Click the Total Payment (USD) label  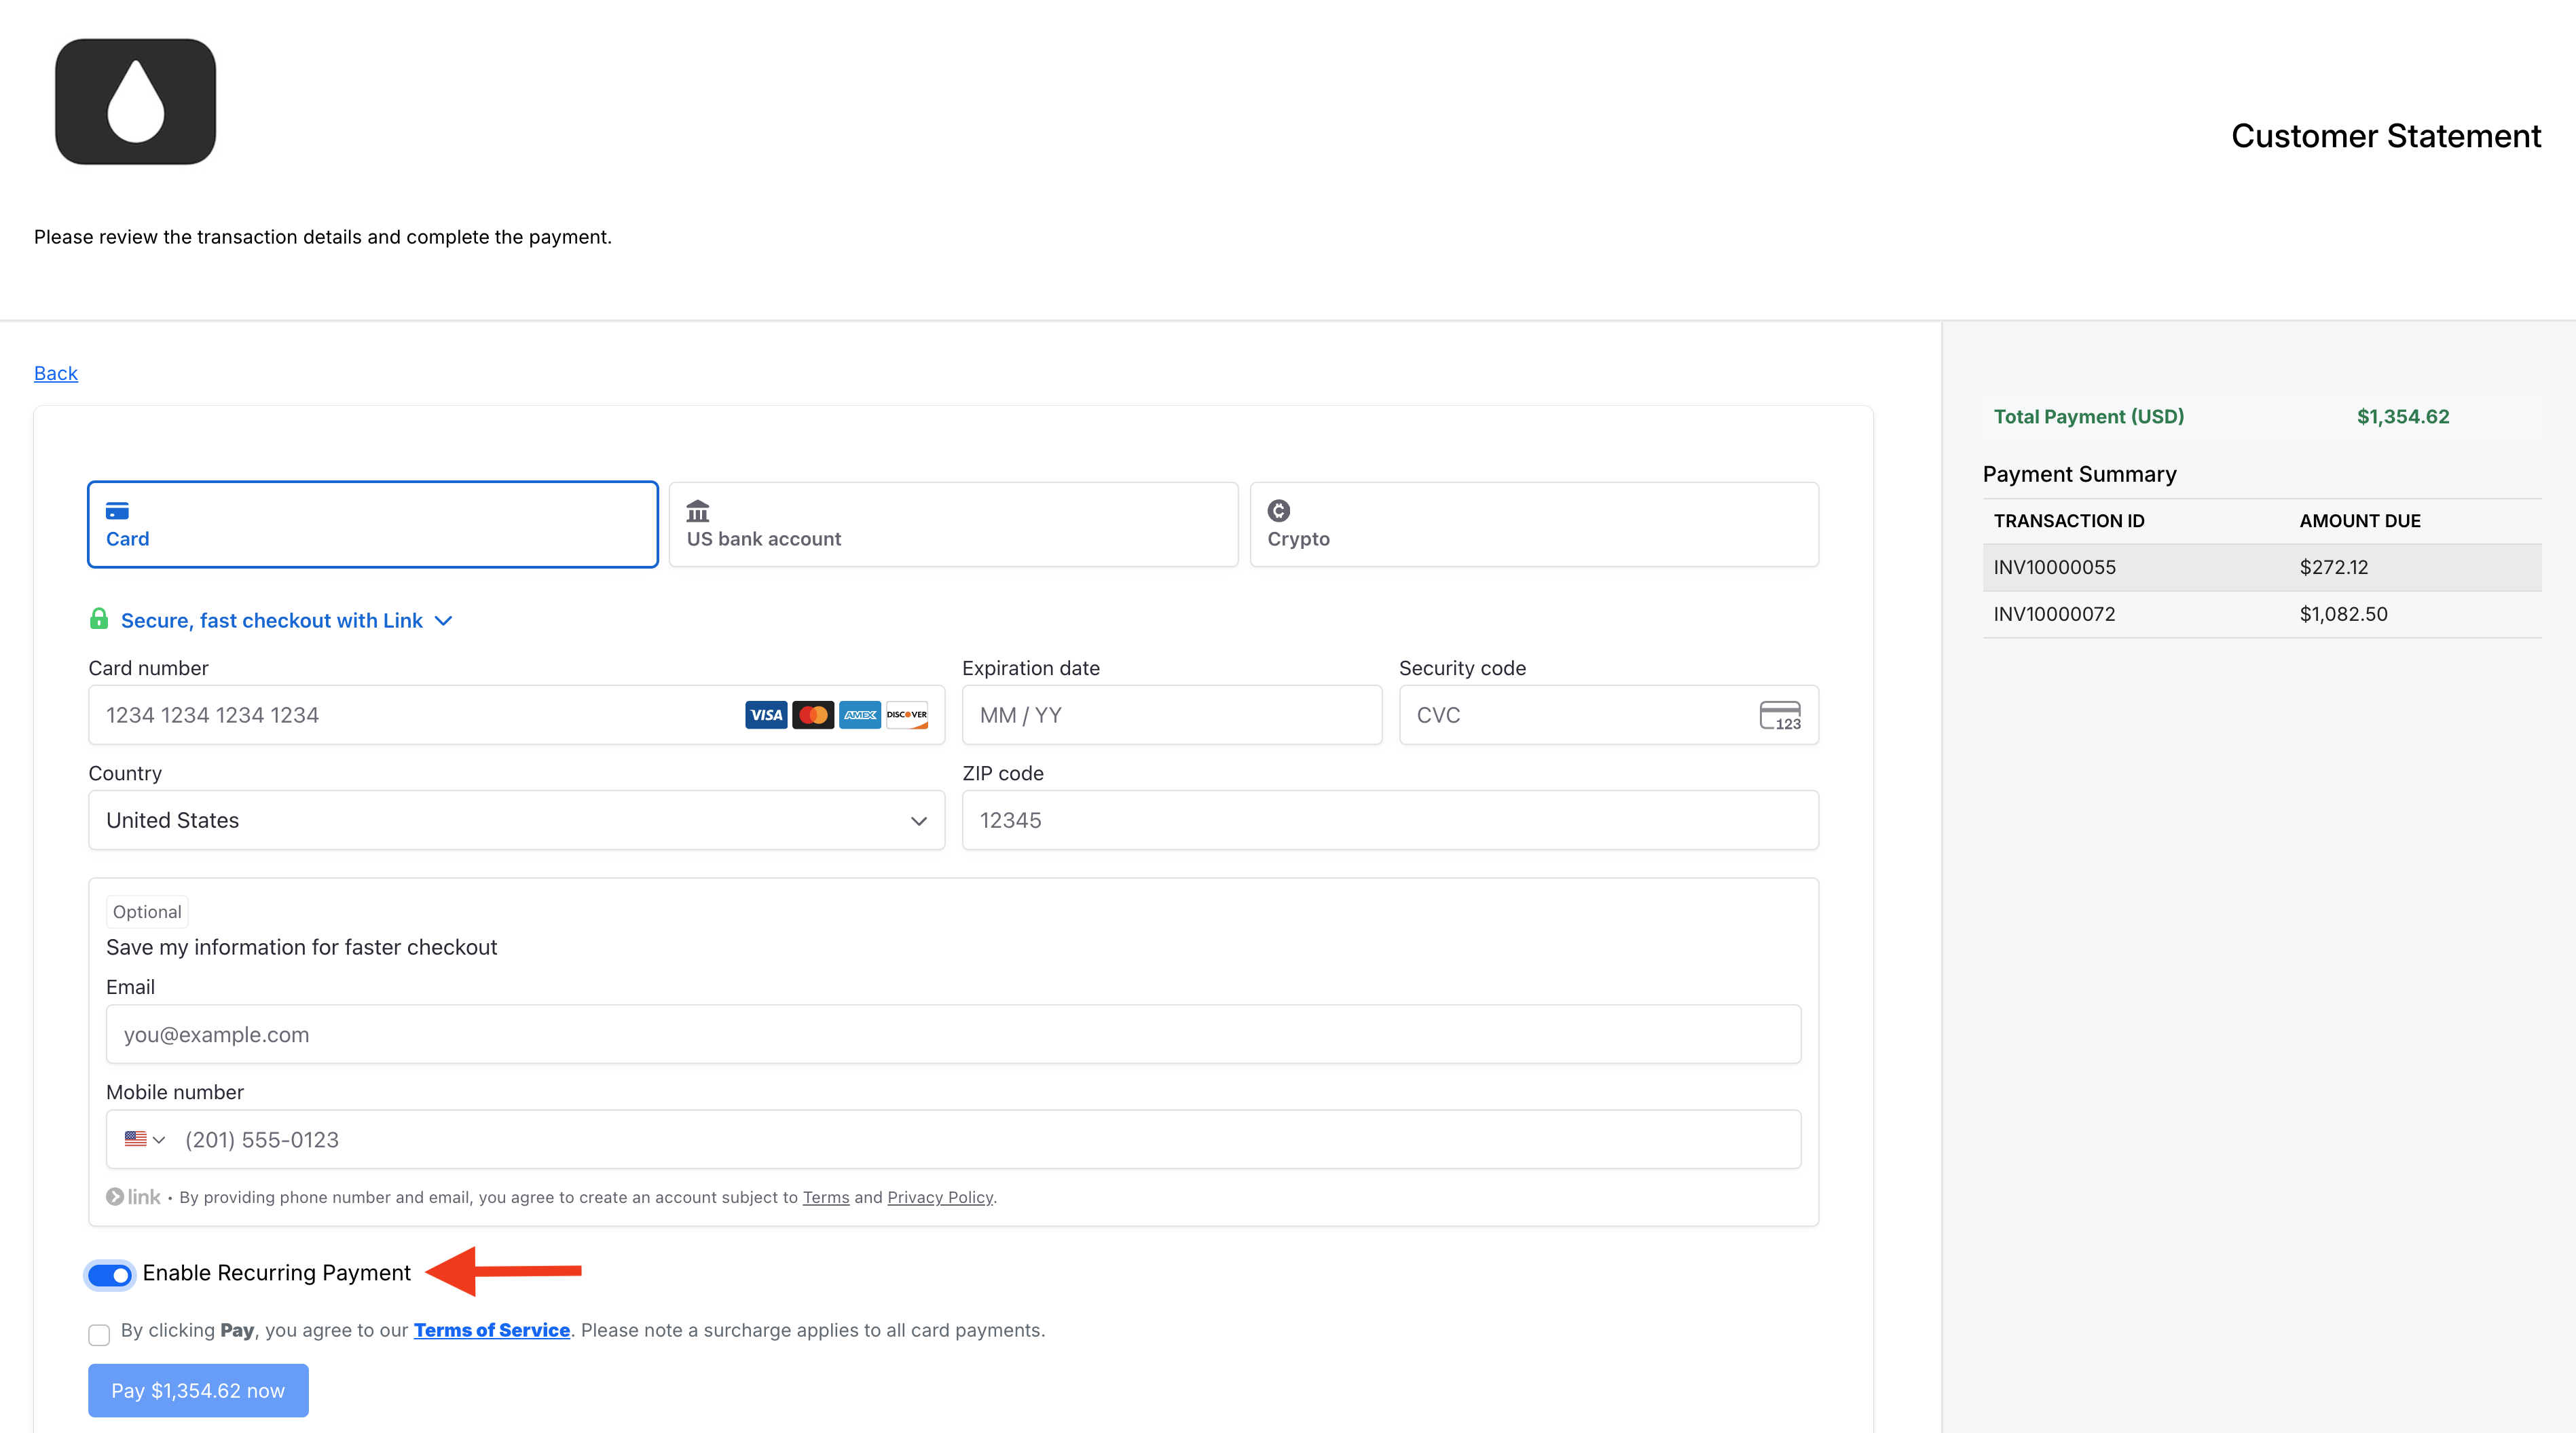[2089, 416]
